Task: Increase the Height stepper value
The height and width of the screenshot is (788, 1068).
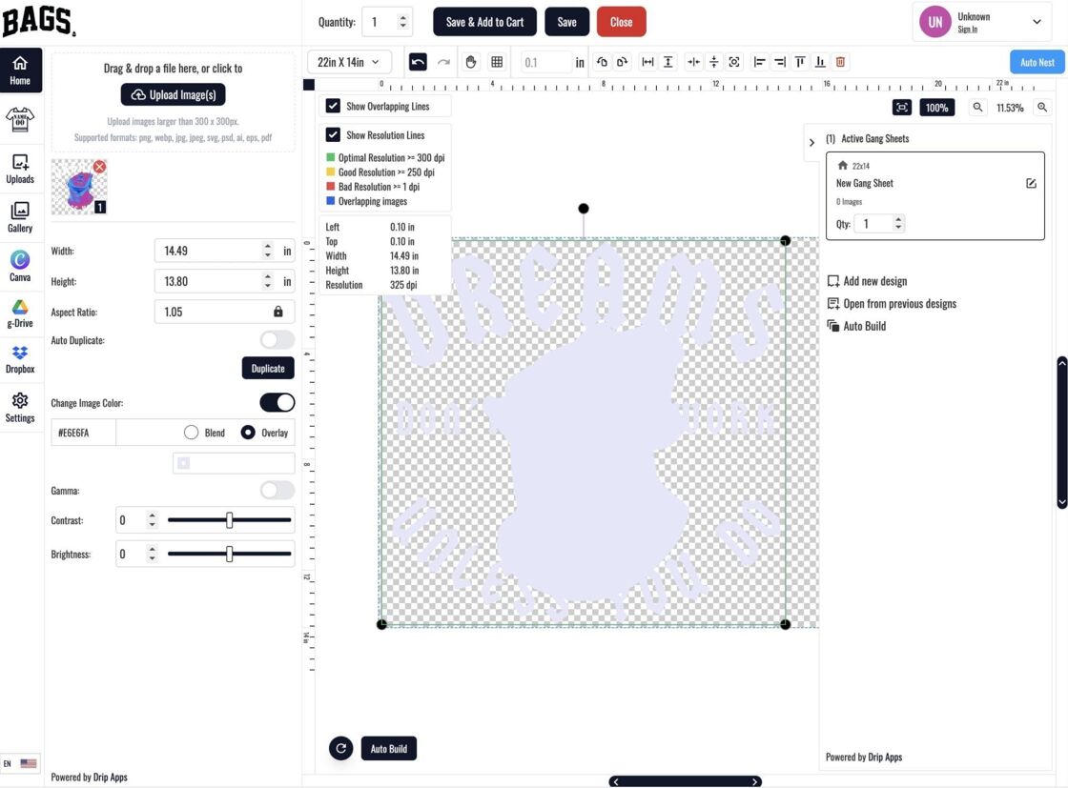Action: click(x=268, y=277)
